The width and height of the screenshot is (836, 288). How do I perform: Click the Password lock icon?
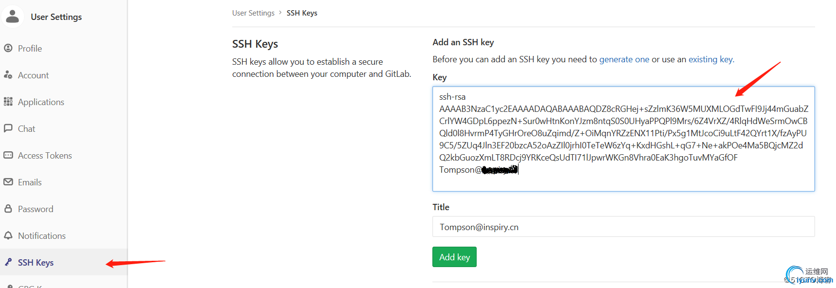[8, 209]
